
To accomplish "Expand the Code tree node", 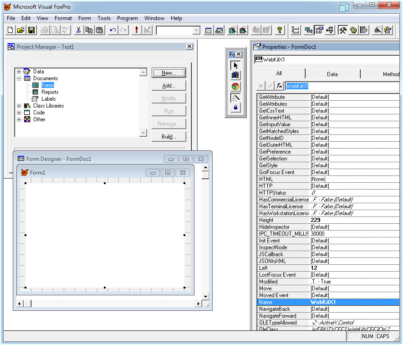I will click(19, 113).
